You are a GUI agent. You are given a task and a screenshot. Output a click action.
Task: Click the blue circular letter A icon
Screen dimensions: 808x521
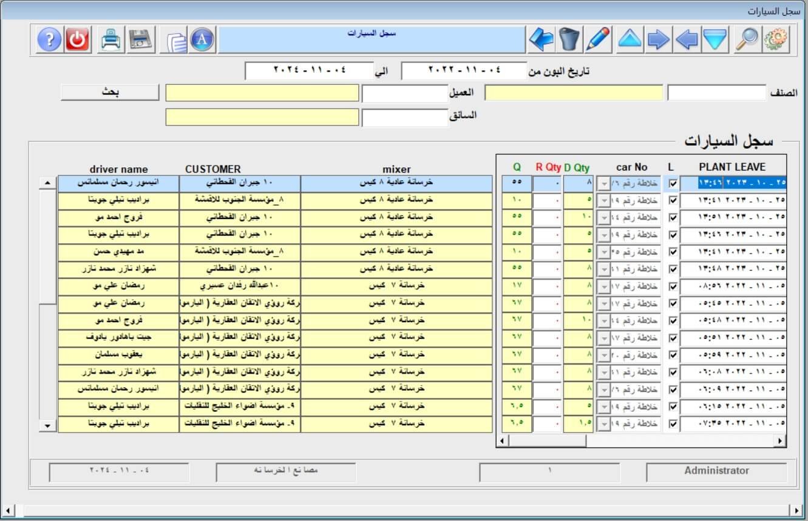[203, 40]
